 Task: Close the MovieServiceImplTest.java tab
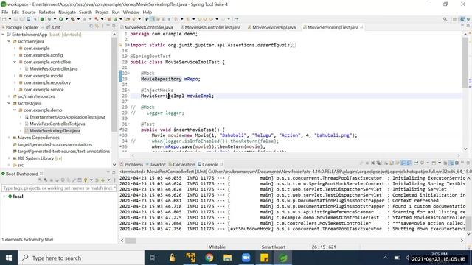tap(361, 27)
